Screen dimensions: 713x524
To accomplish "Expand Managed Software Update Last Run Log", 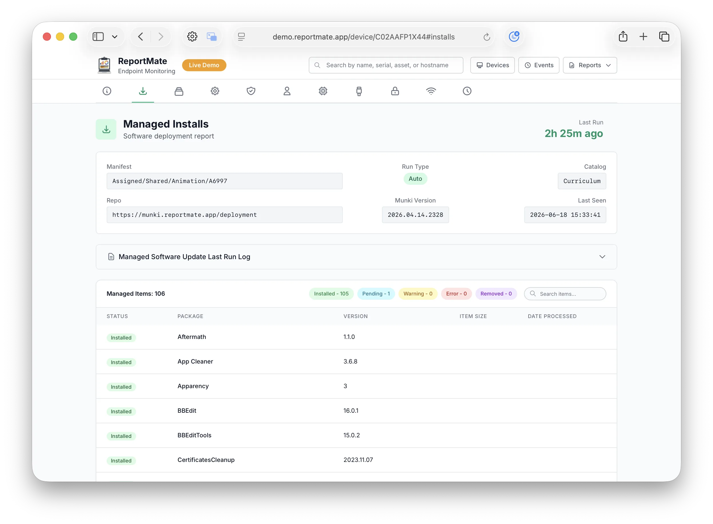I will pyautogui.click(x=356, y=257).
